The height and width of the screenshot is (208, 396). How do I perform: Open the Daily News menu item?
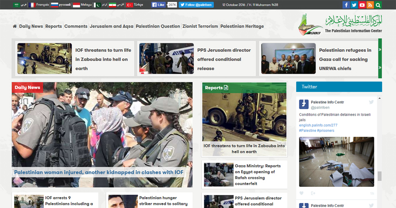click(x=31, y=26)
